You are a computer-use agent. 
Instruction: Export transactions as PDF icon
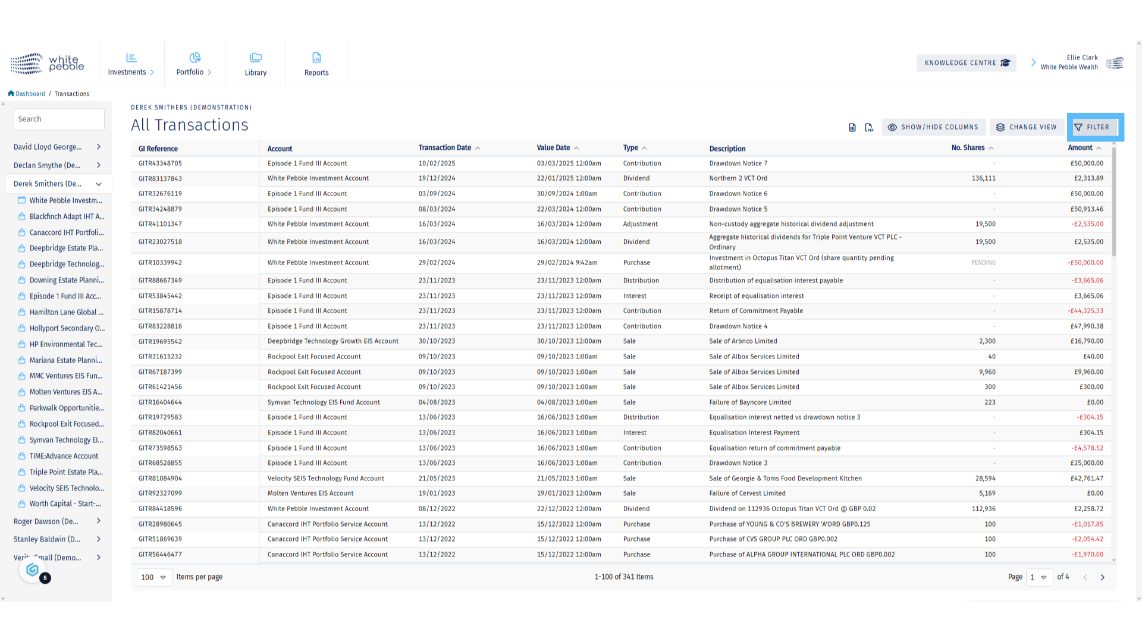click(869, 127)
